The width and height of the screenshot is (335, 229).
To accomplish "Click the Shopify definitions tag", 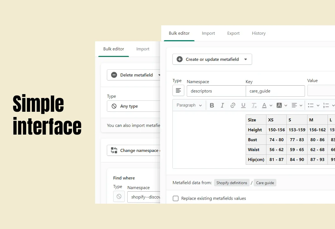I will pyautogui.click(x=232, y=183).
